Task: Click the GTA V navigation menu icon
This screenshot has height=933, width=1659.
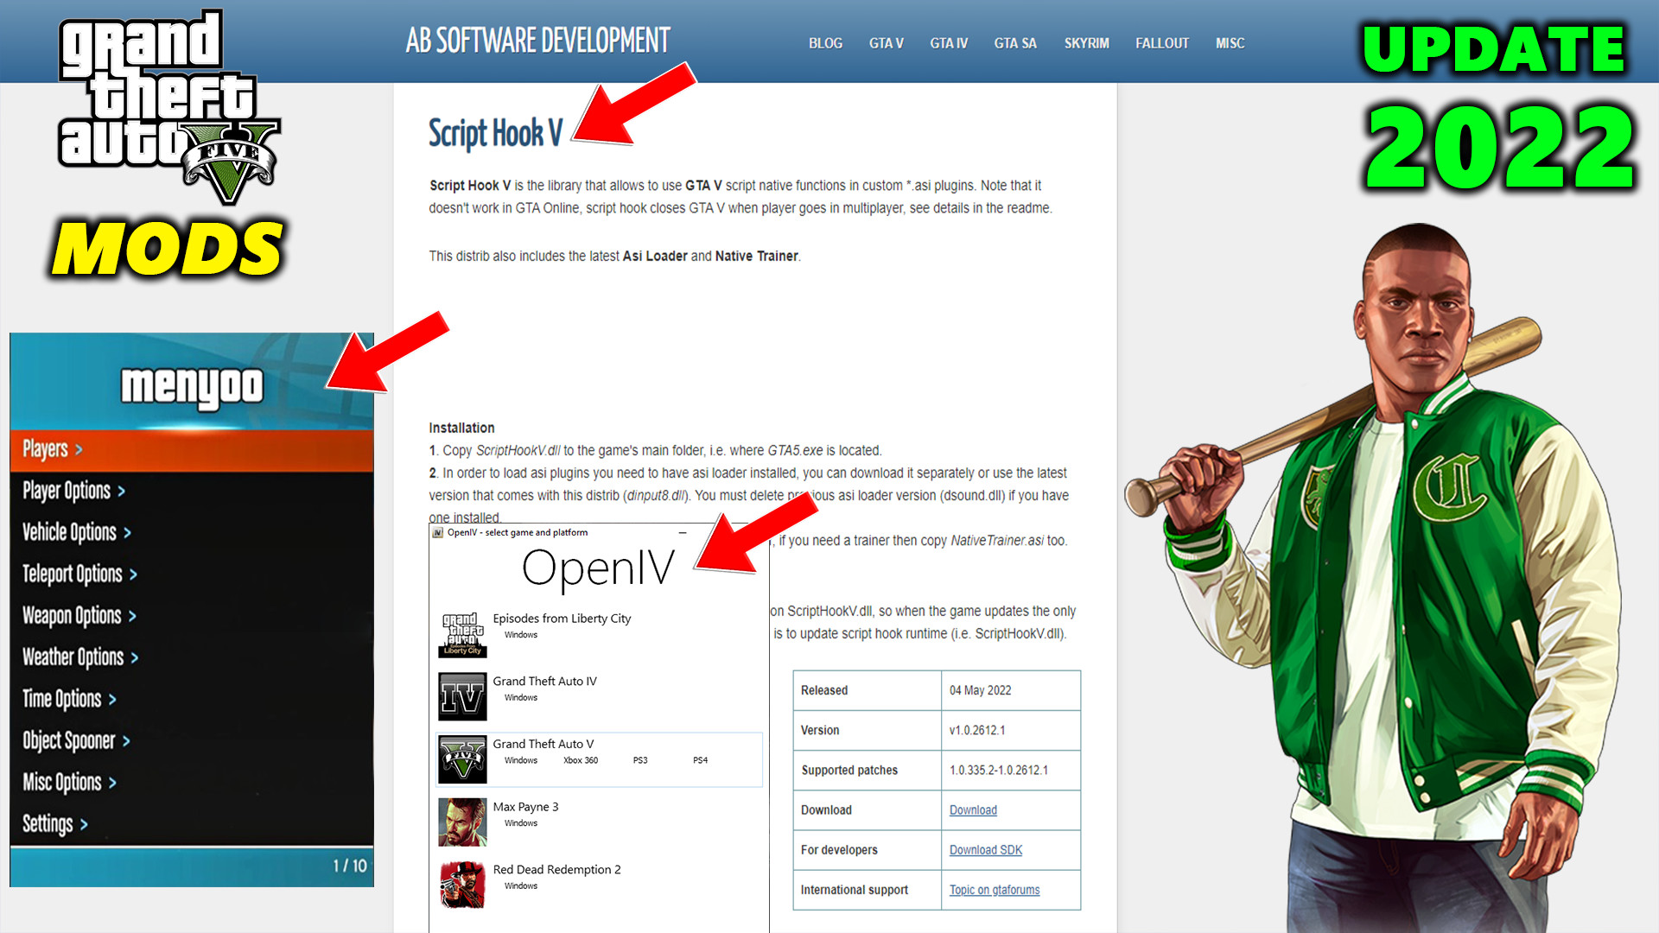Action: pyautogui.click(x=887, y=43)
